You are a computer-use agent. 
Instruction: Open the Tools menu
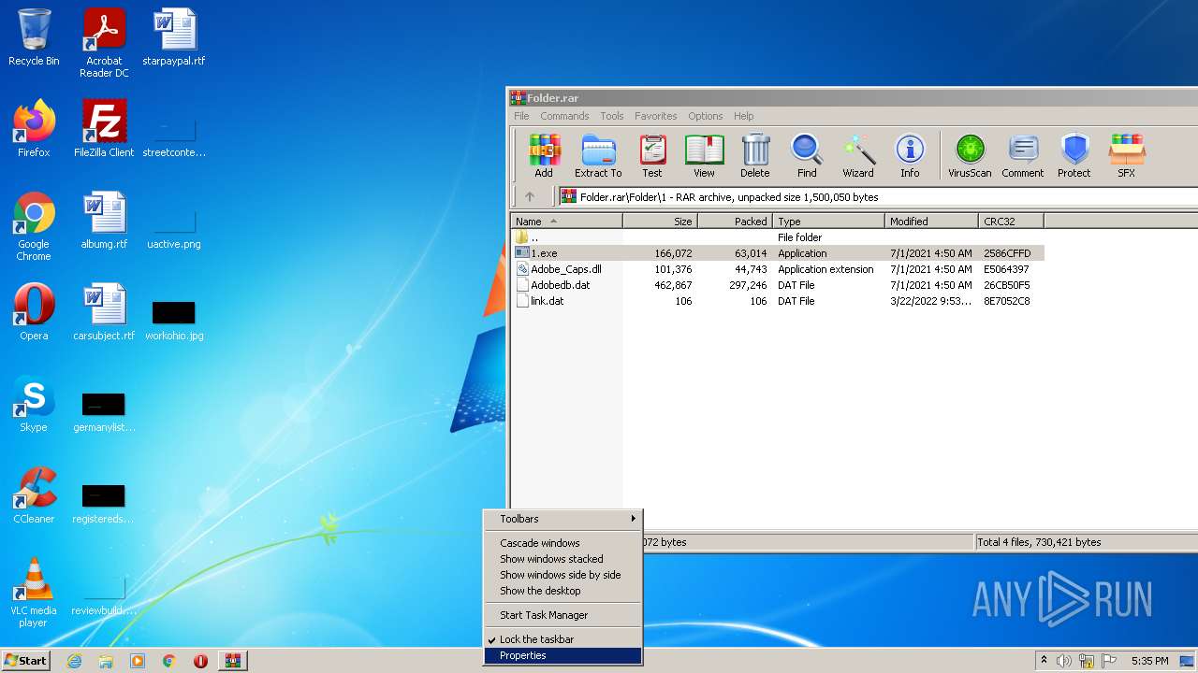tap(612, 116)
